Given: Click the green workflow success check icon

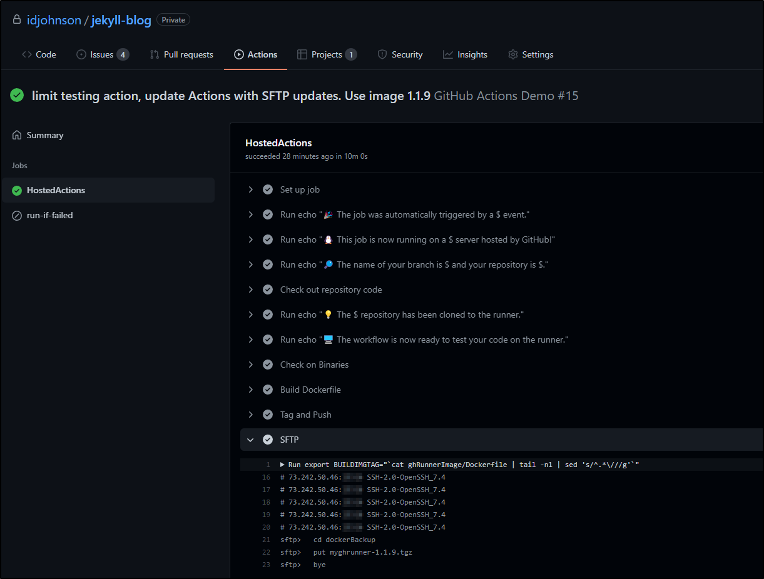Looking at the screenshot, I should coord(17,96).
